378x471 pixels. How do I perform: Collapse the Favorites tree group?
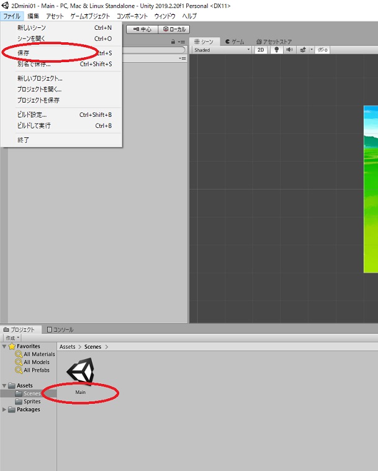click(4, 346)
